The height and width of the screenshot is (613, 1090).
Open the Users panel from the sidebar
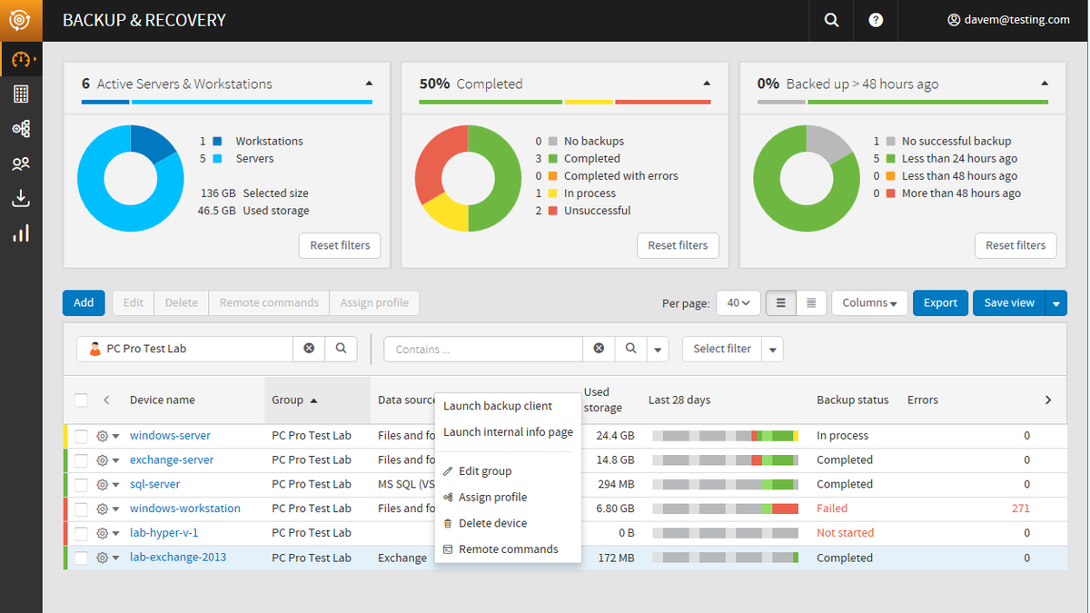(20, 163)
